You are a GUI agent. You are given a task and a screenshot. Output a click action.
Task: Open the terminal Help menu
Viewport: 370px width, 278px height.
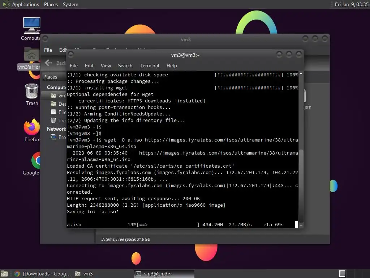click(x=172, y=66)
